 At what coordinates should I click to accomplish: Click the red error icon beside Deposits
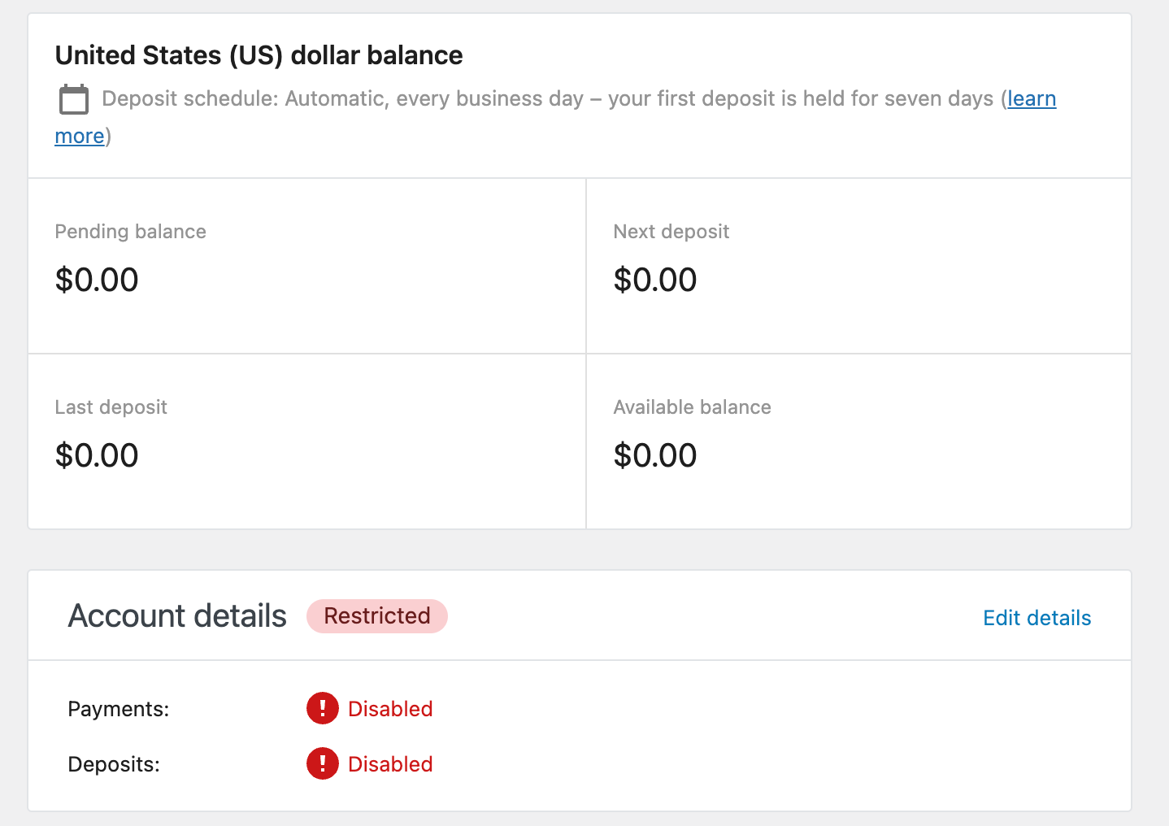(322, 763)
